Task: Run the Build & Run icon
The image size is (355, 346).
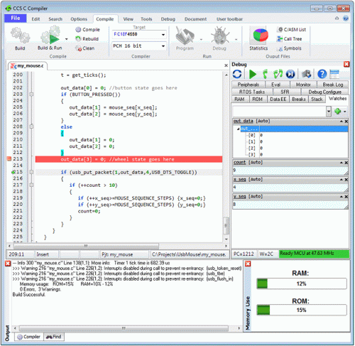Action: pyautogui.click(x=50, y=36)
